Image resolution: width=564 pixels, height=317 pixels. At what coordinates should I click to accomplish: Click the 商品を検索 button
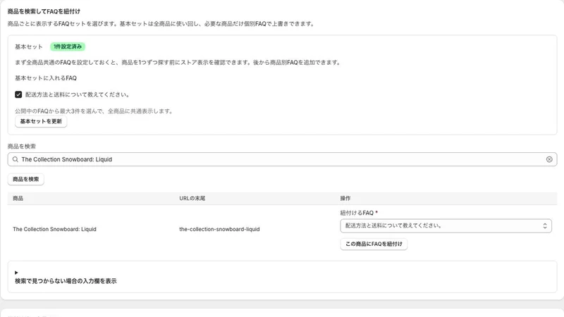click(x=25, y=179)
